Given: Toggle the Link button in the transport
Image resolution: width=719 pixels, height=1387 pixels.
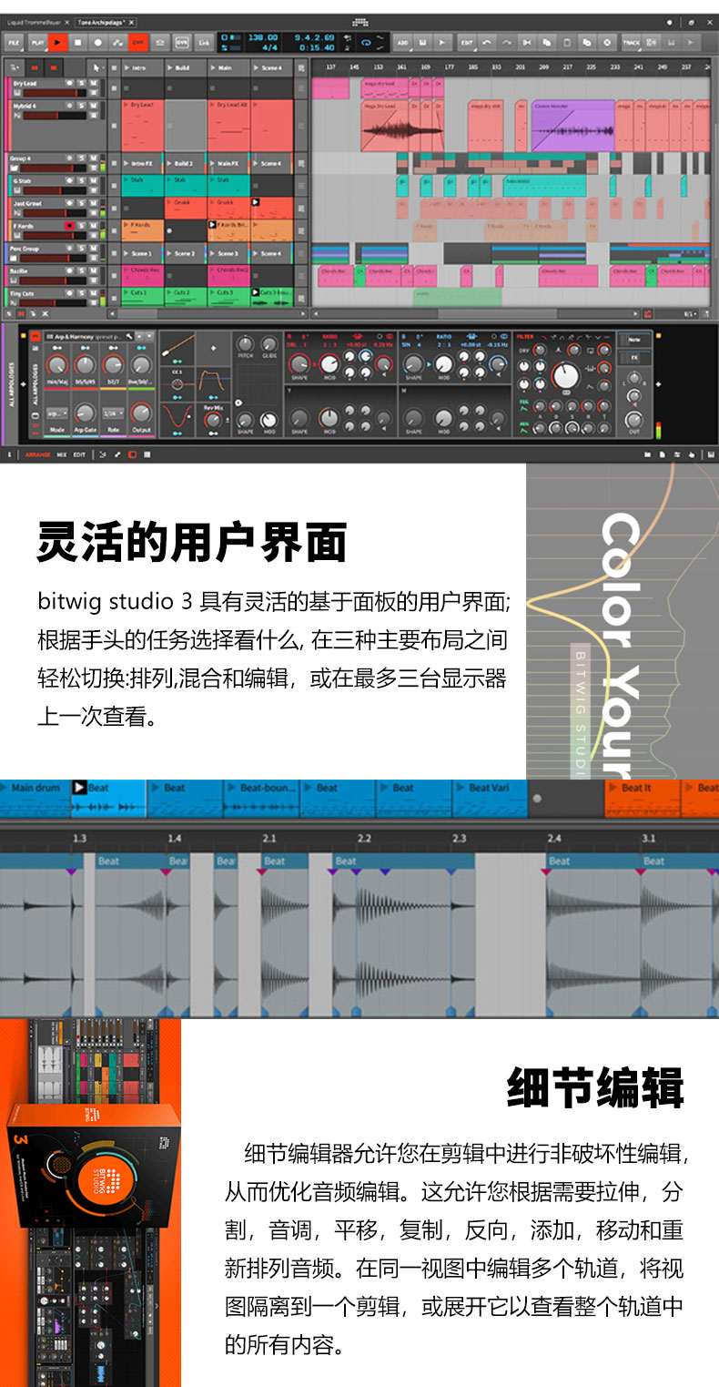Looking at the screenshot, I should [x=204, y=42].
